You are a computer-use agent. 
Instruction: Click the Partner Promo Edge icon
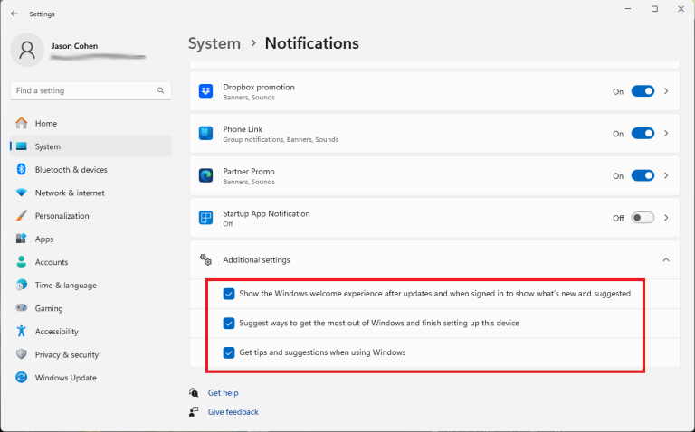click(205, 175)
